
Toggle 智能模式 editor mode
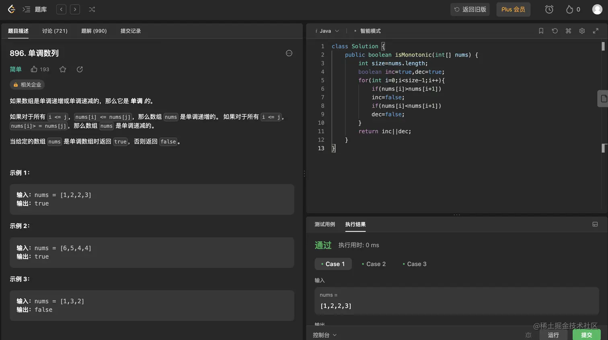pos(368,31)
